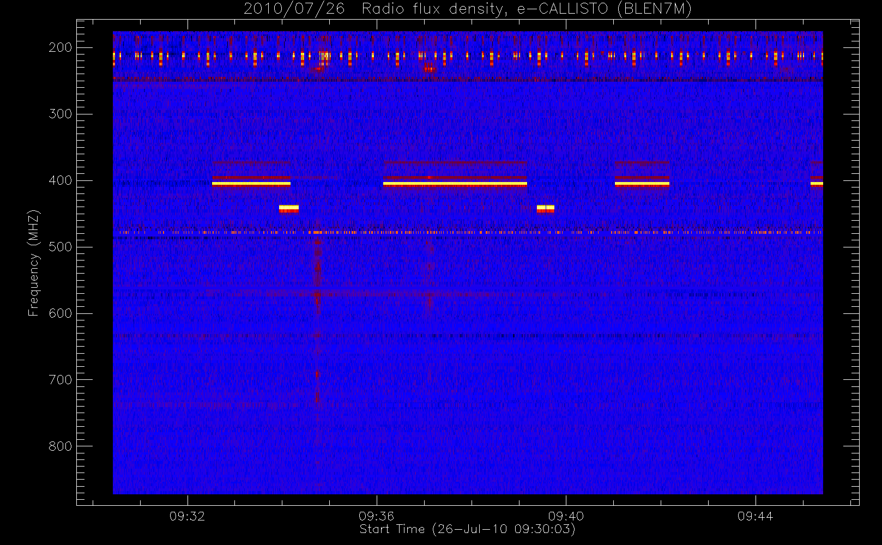882x545 pixels.
Task: Click the date "2010/07/26" in the title
Action: (294, 9)
